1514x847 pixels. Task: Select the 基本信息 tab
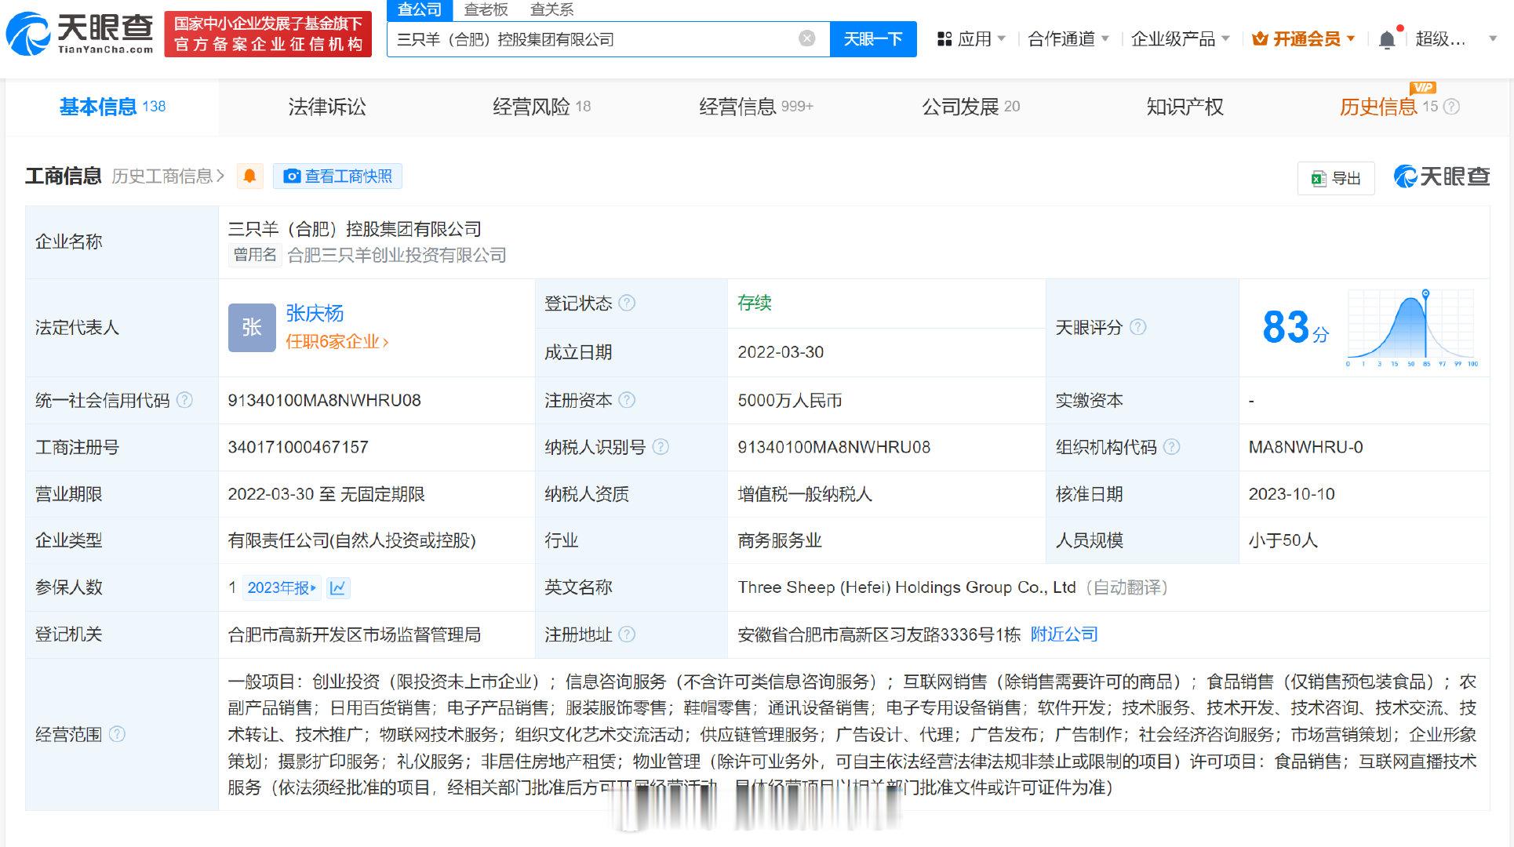[112, 107]
